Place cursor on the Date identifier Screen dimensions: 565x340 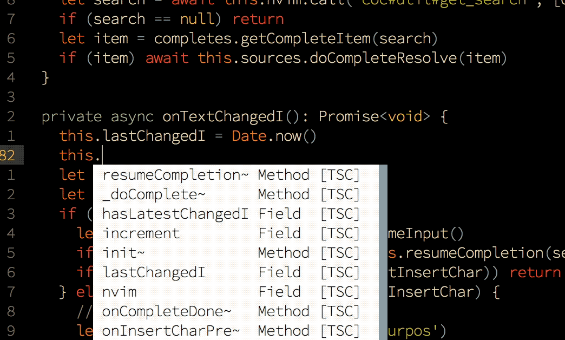pyautogui.click(x=249, y=136)
